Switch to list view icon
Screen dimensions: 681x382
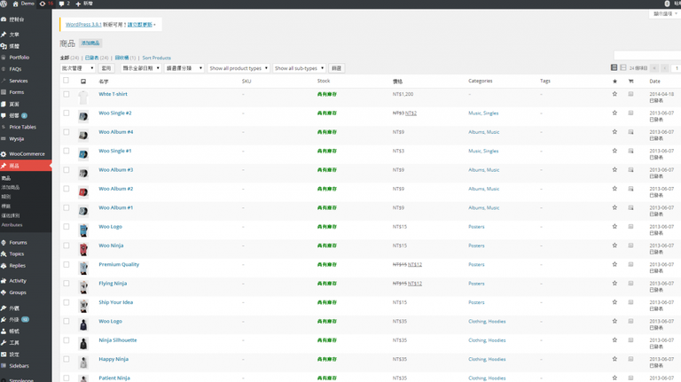click(x=614, y=67)
